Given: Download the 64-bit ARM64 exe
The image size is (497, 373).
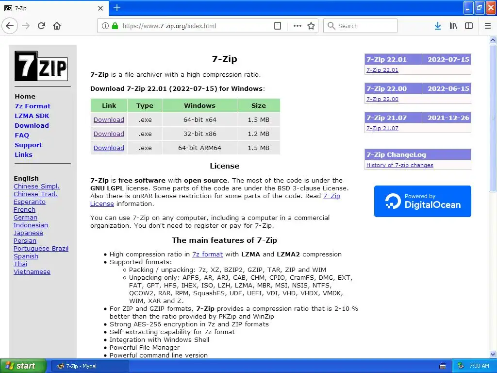Looking at the screenshot, I should pos(109,148).
